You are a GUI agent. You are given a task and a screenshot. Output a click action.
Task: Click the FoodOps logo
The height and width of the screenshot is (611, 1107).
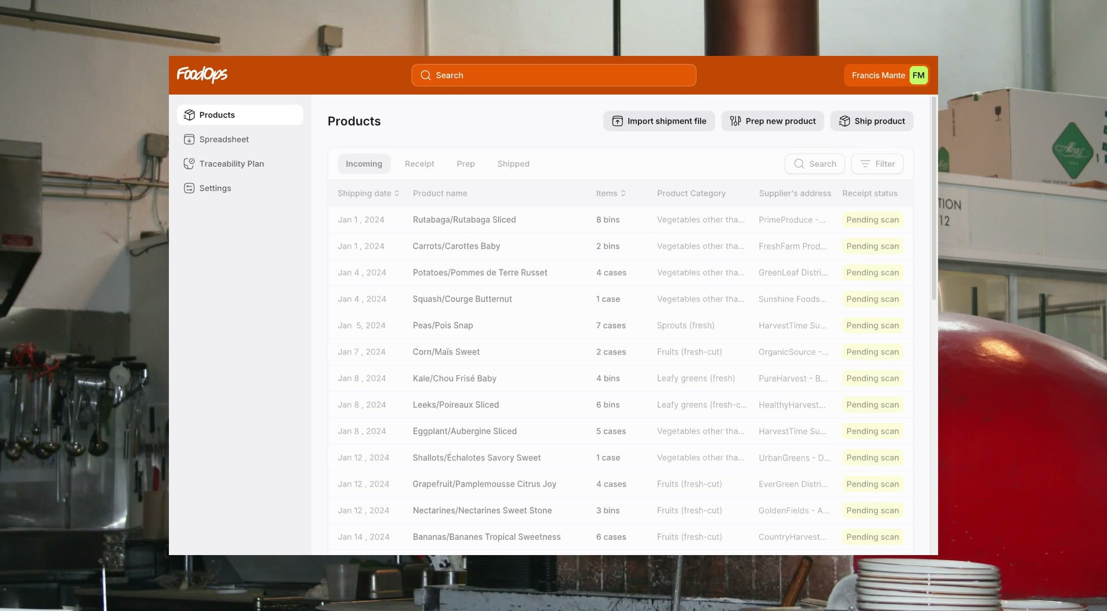202,75
